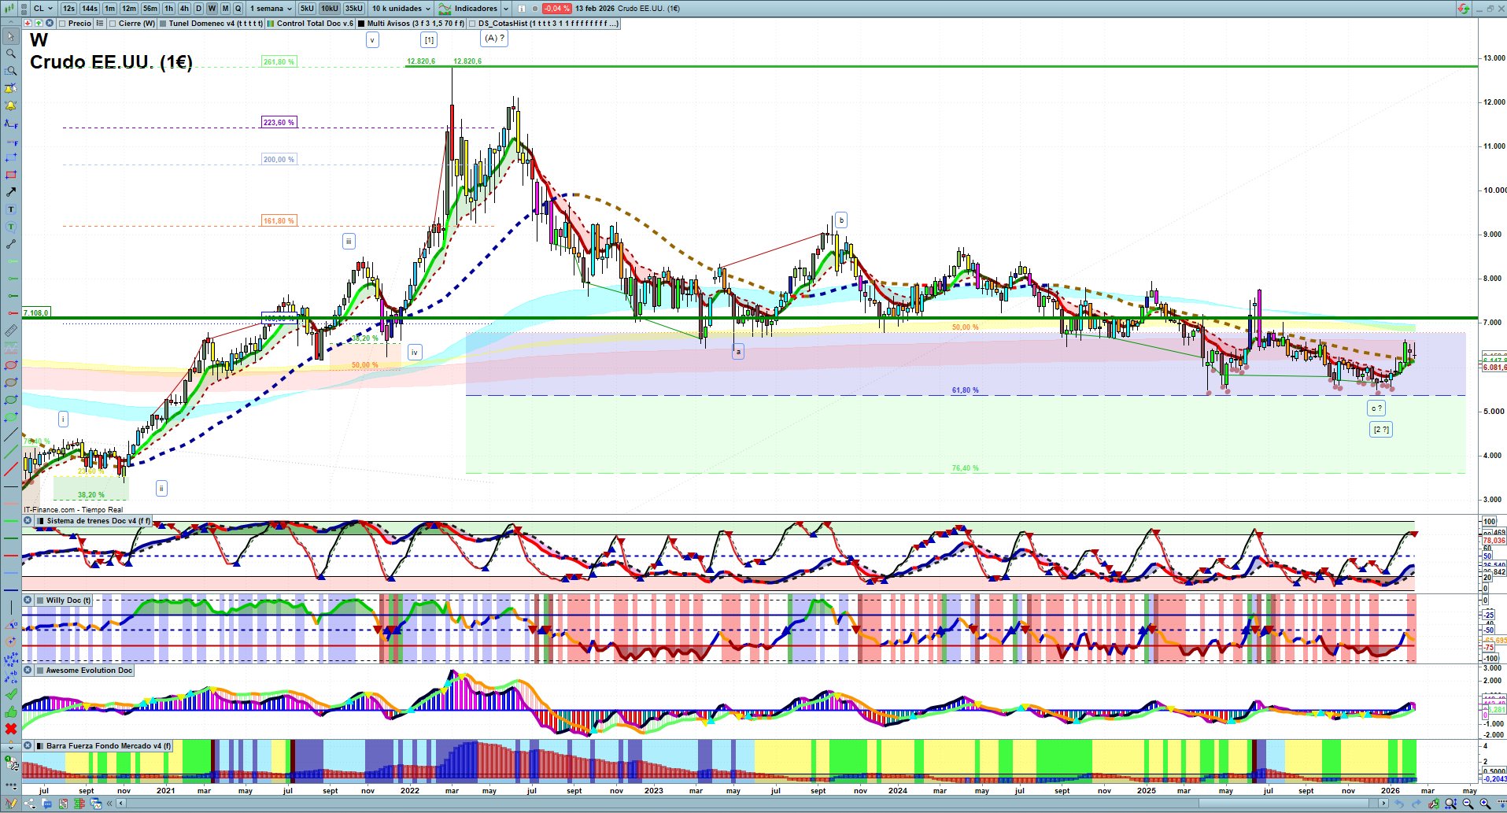Set history to 35kU units
The width and height of the screenshot is (1507, 813).
coord(354,9)
